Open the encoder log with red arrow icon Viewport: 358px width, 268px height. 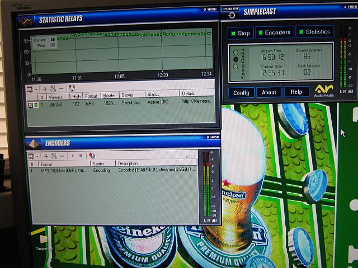92,156
